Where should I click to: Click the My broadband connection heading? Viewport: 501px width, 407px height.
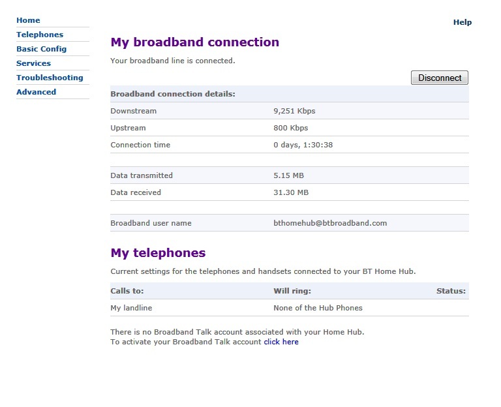coord(194,42)
